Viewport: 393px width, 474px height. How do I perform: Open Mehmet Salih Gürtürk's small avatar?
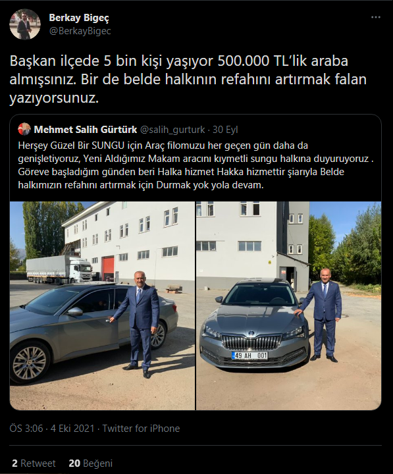tap(24, 130)
